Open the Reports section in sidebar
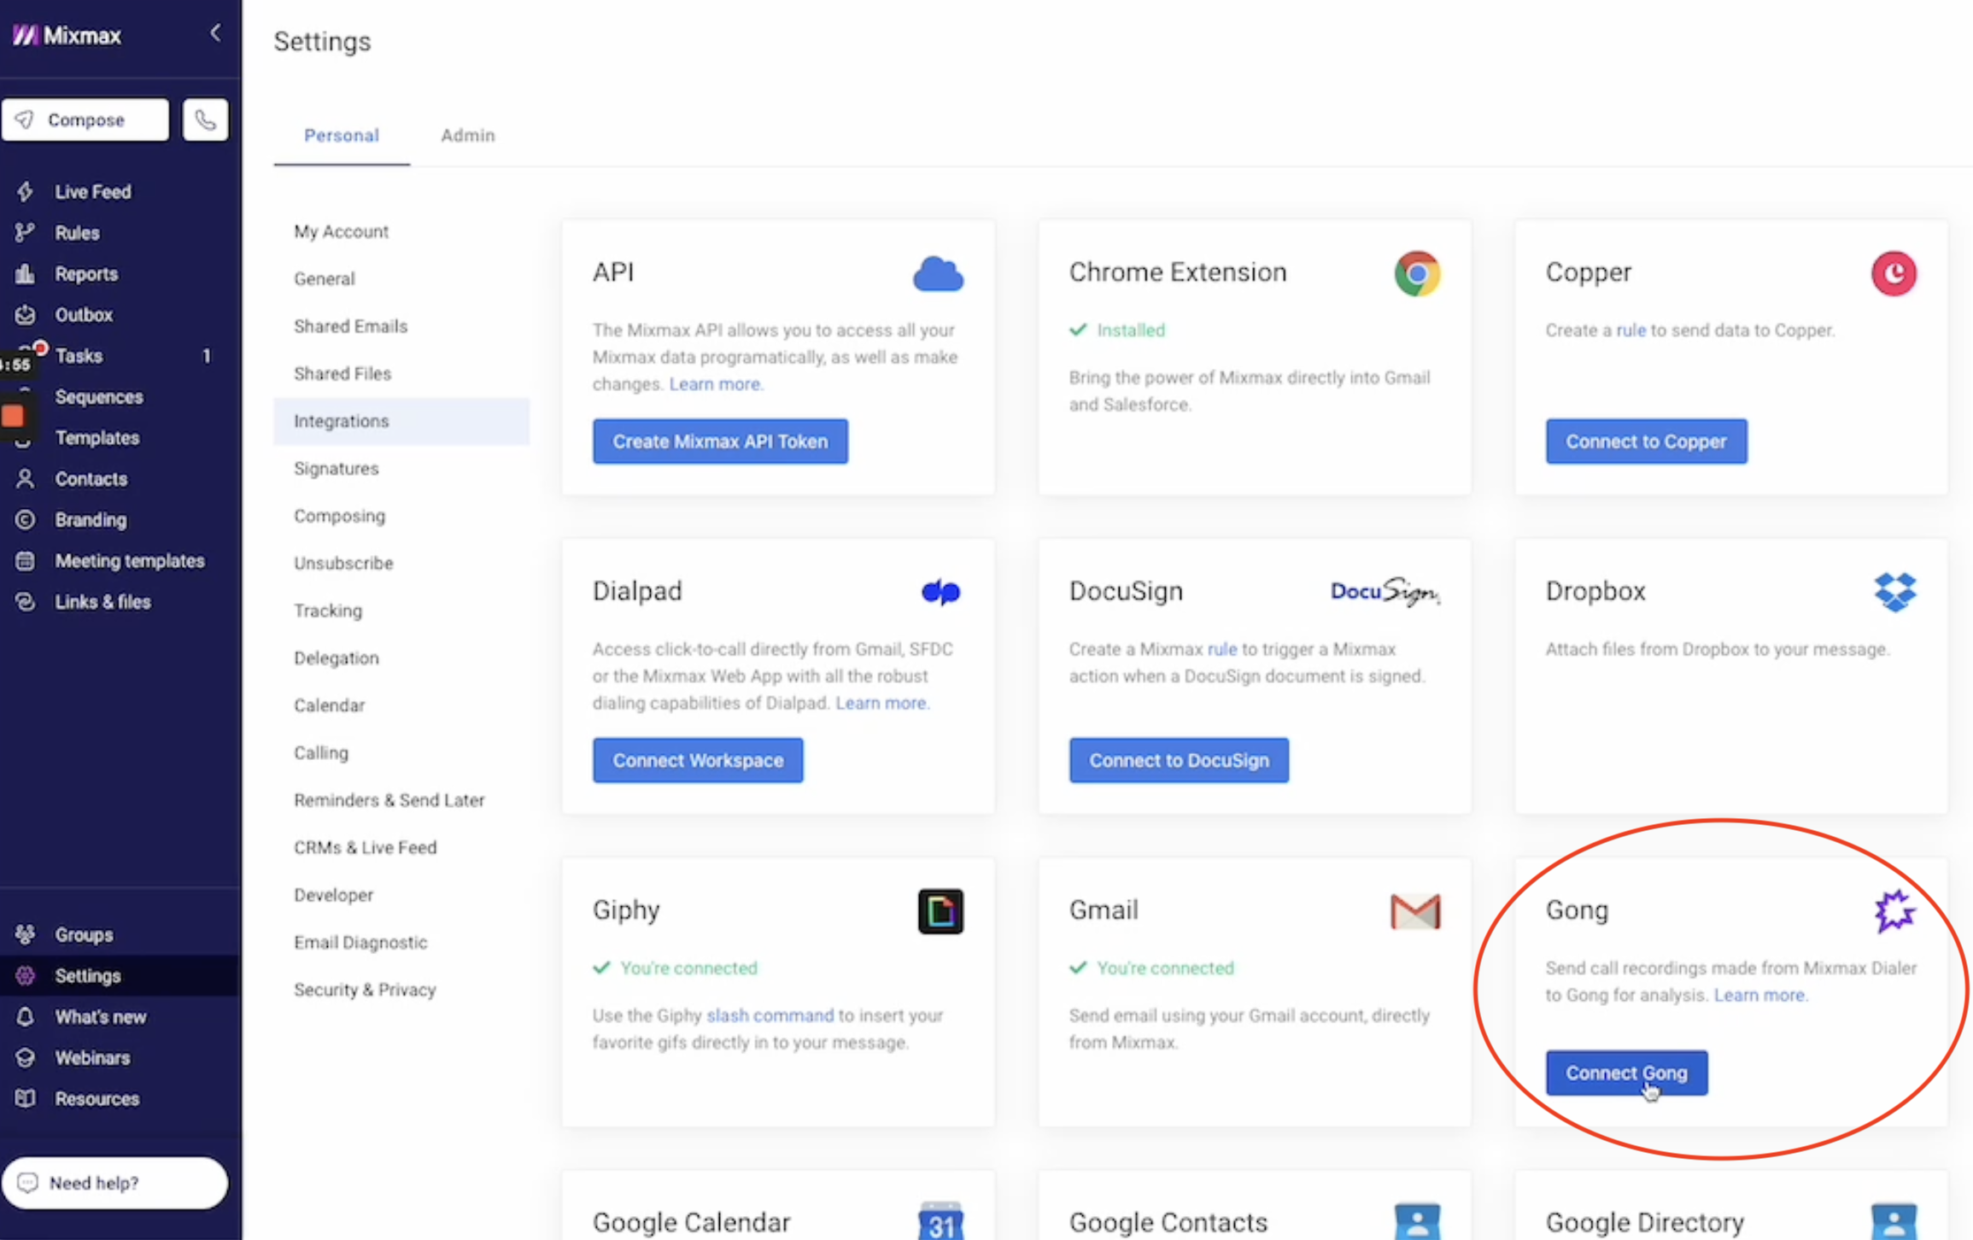The width and height of the screenshot is (1973, 1240). [x=85, y=273]
